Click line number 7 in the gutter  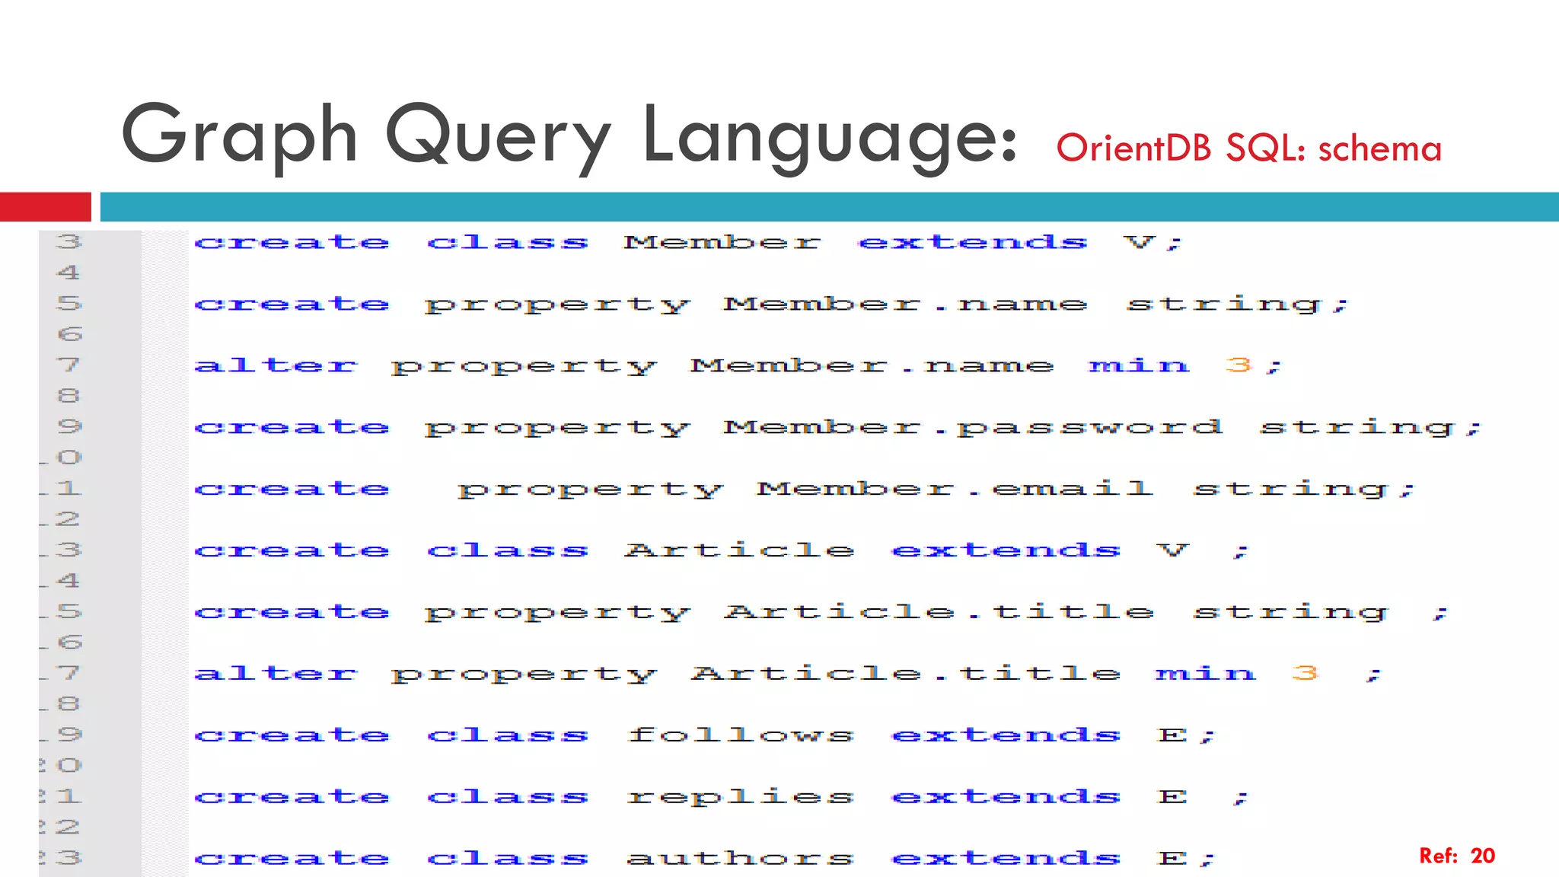(x=69, y=365)
